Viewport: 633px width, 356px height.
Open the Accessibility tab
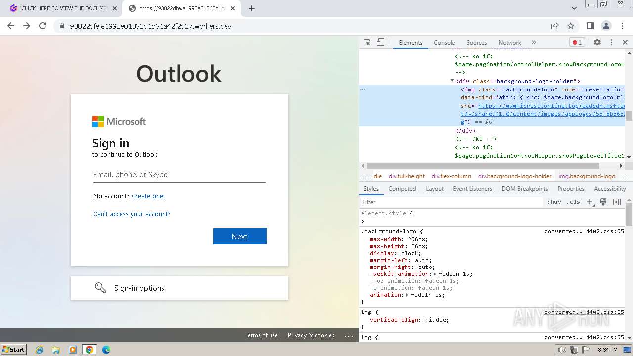tap(610, 189)
